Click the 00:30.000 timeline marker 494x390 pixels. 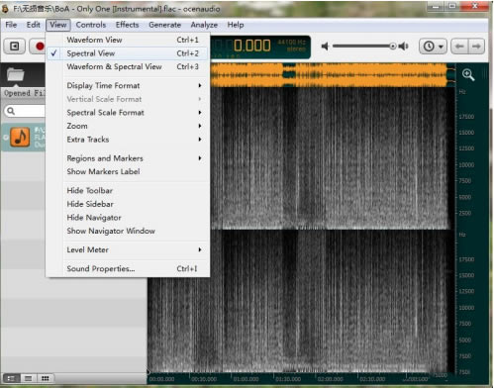pyautogui.click(x=204, y=379)
